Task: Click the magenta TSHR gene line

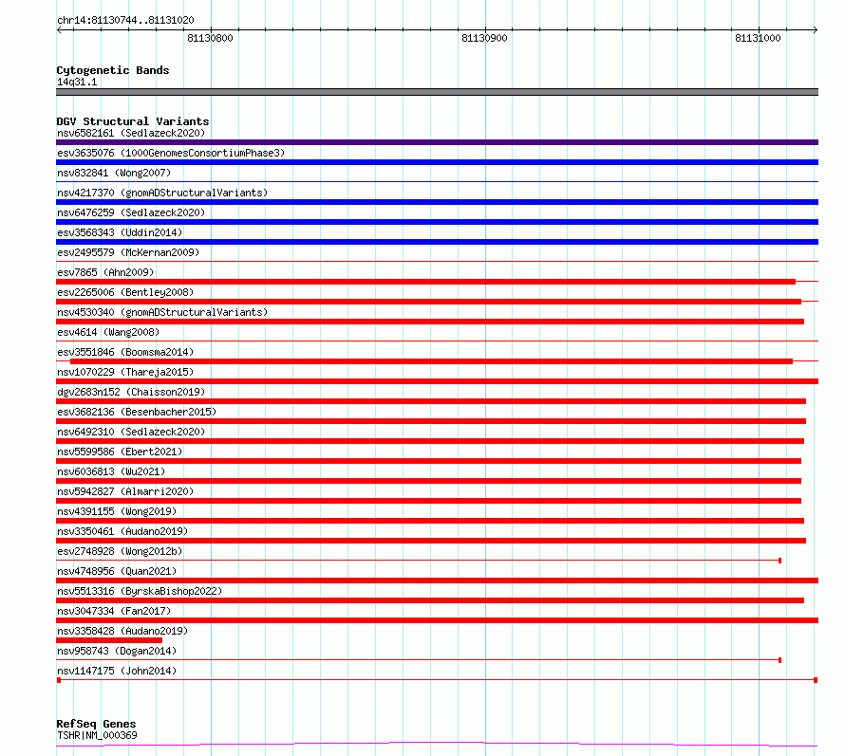Action: coord(437,745)
